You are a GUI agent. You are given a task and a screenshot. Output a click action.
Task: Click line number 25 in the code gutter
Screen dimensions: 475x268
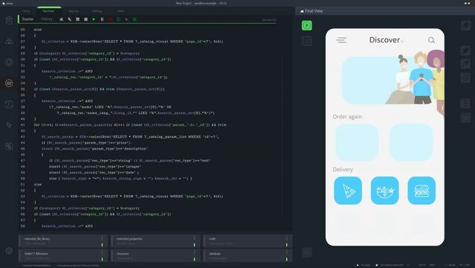(x=23, y=30)
